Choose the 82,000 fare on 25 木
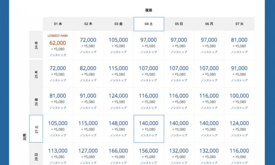Viewport: 275px width, 165px height. [x=88, y=74]
